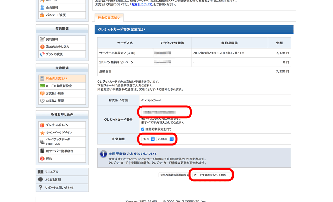
Task: Click the サポートお問い合わせ question mark icon
Action: coord(40,187)
